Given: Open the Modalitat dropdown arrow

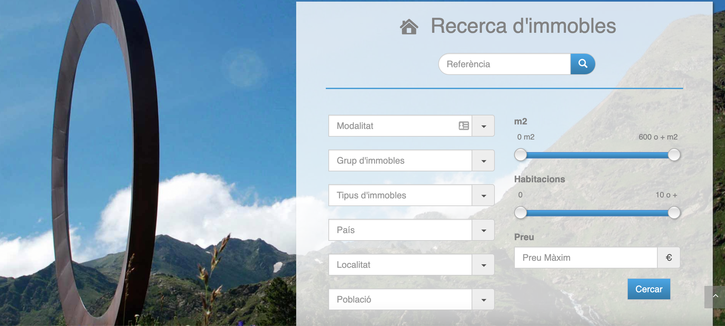Looking at the screenshot, I should tap(483, 126).
